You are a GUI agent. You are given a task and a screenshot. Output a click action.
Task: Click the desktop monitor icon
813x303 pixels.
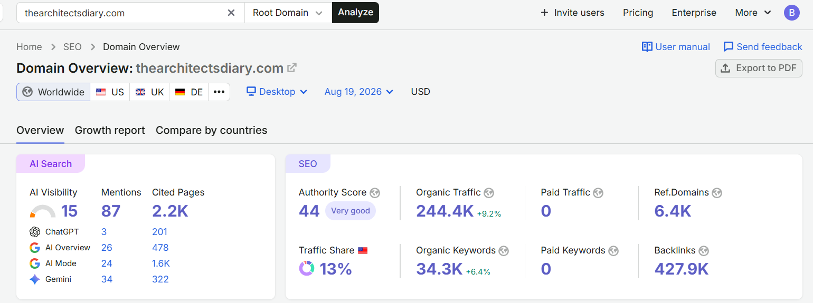(251, 92)
